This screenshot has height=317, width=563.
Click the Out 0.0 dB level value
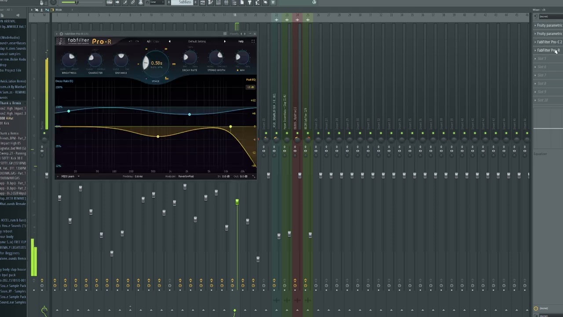coord(244,176)
